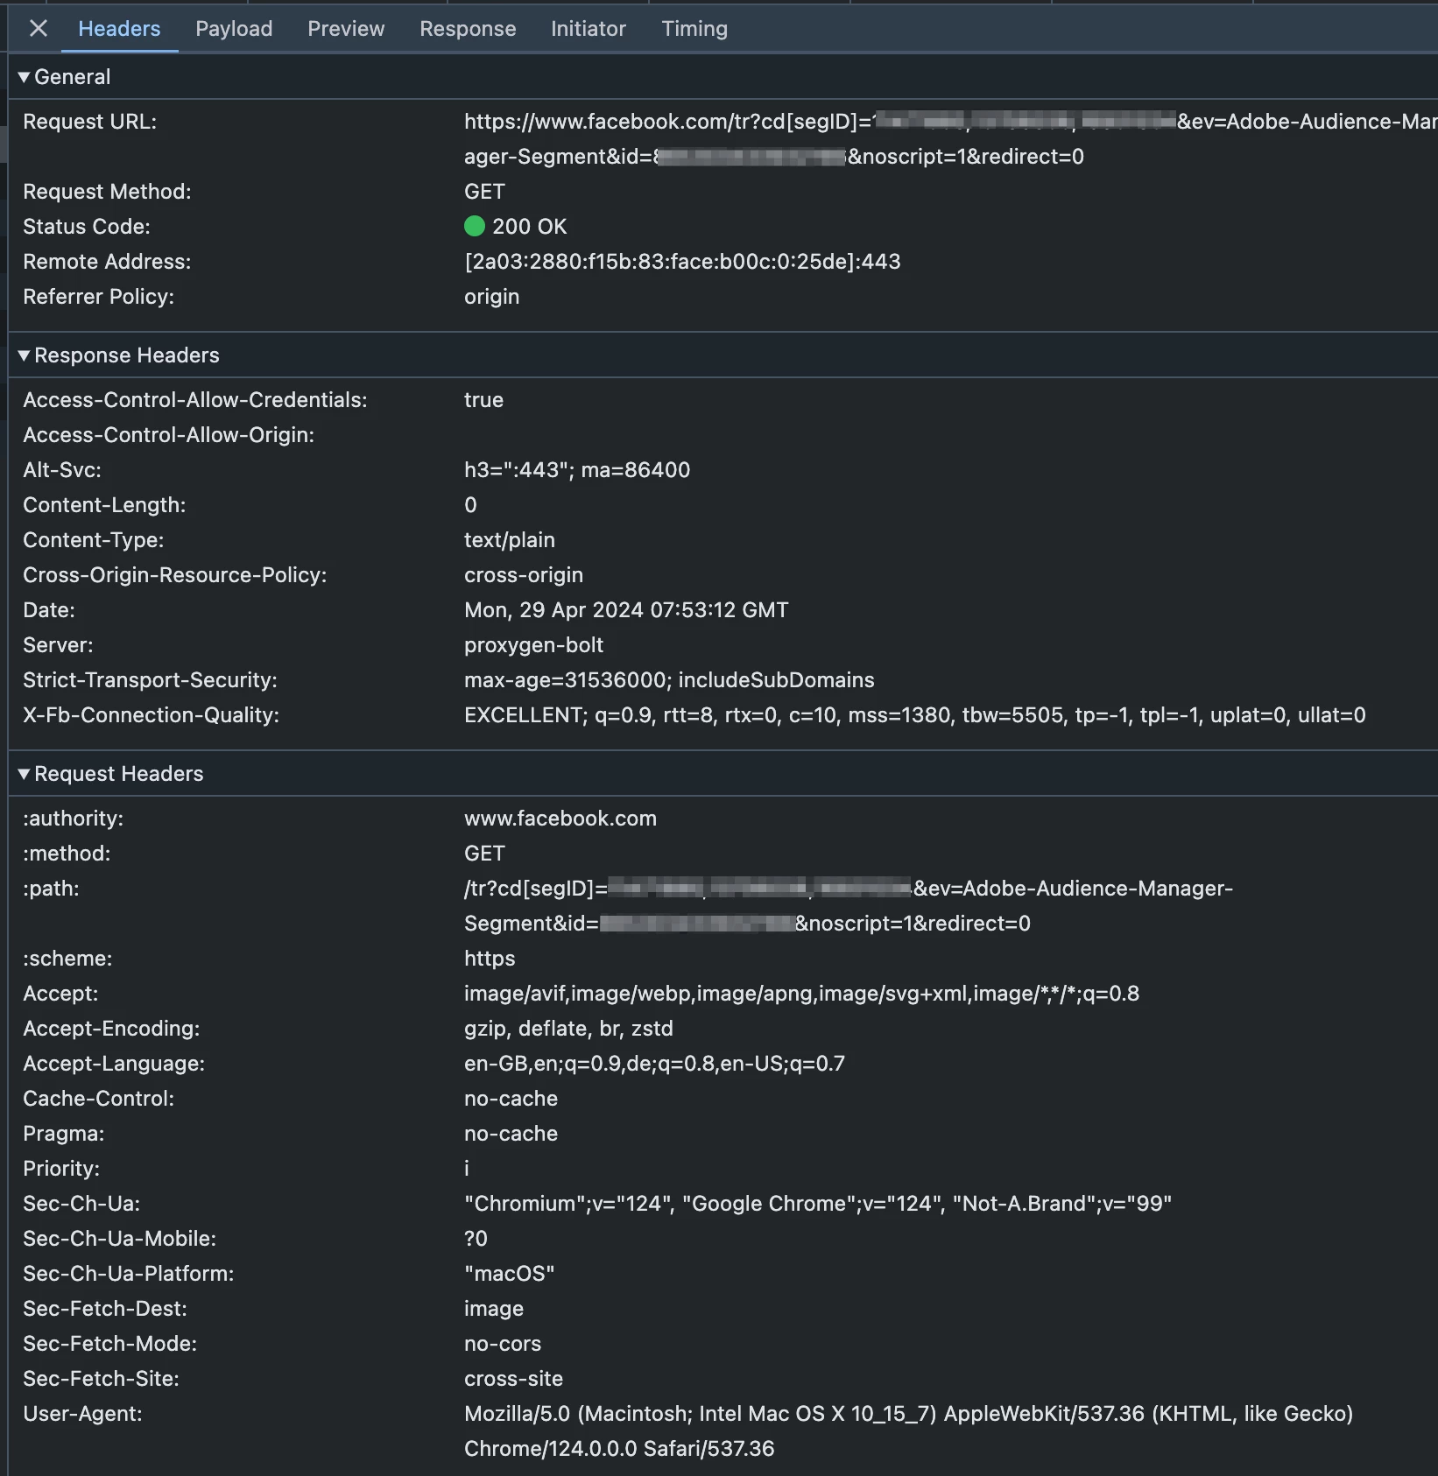Click 'cross-origin' resource policy value
This screenshot has height=1476, width=1438.
pyautogui.click(x=524, y=575)
